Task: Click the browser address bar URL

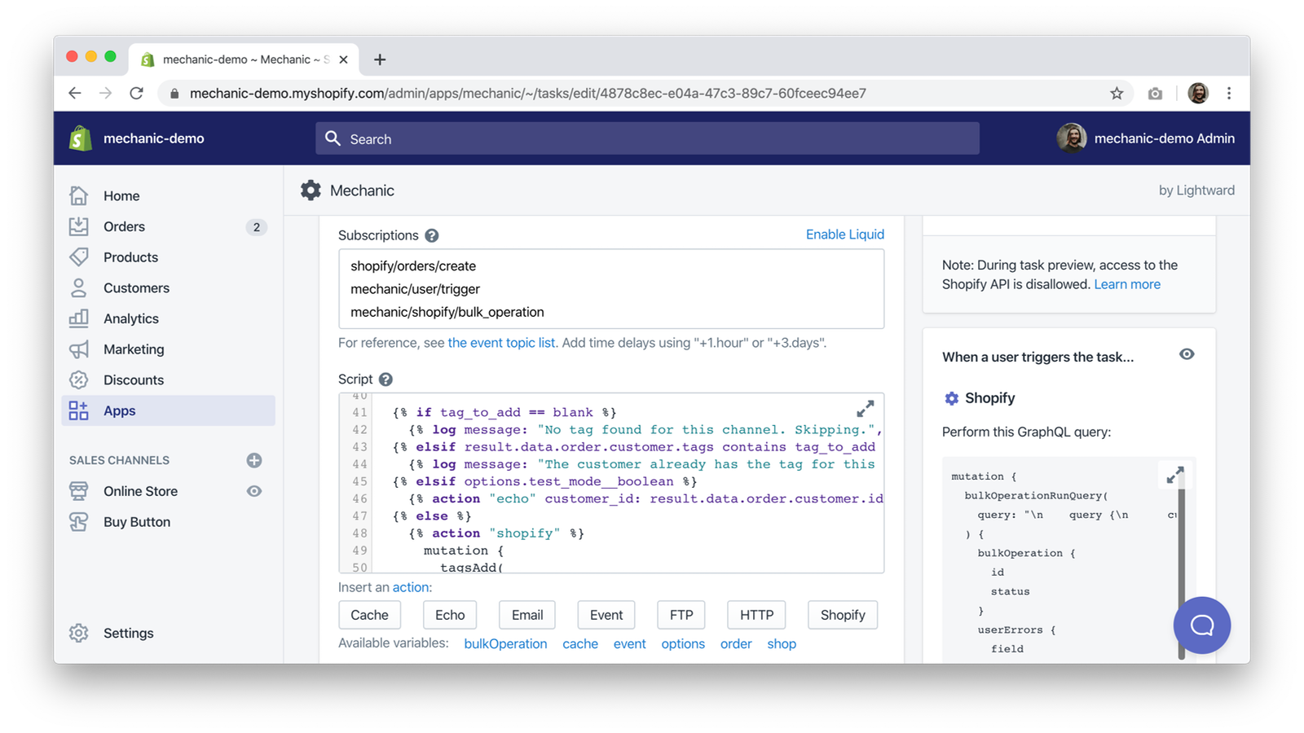Action: pos(528,94)
